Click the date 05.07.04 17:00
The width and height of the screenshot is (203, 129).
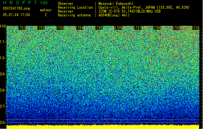tap(16, 15)
